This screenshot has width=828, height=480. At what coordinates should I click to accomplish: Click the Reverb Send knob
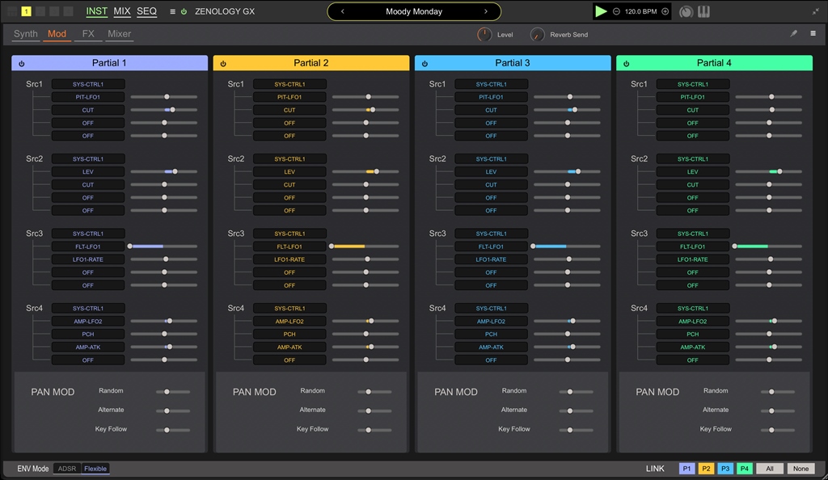tap(538, 35)
